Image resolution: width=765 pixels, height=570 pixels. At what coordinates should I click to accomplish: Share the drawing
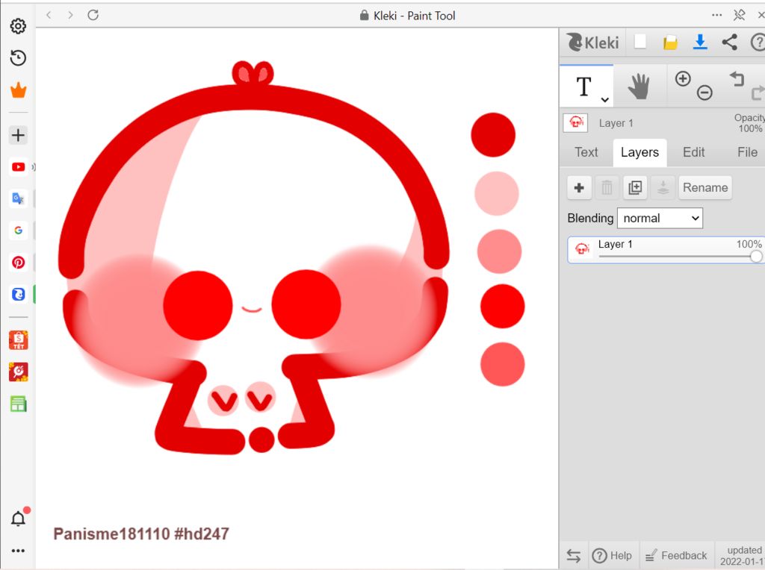click(x=730, y=42)
